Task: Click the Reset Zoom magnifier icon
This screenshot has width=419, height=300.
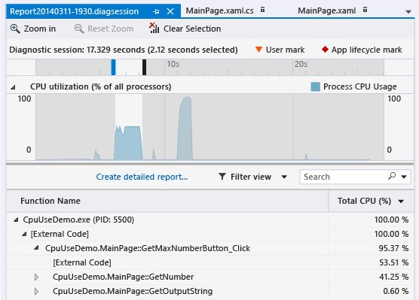Action: (x=79, y=29)
